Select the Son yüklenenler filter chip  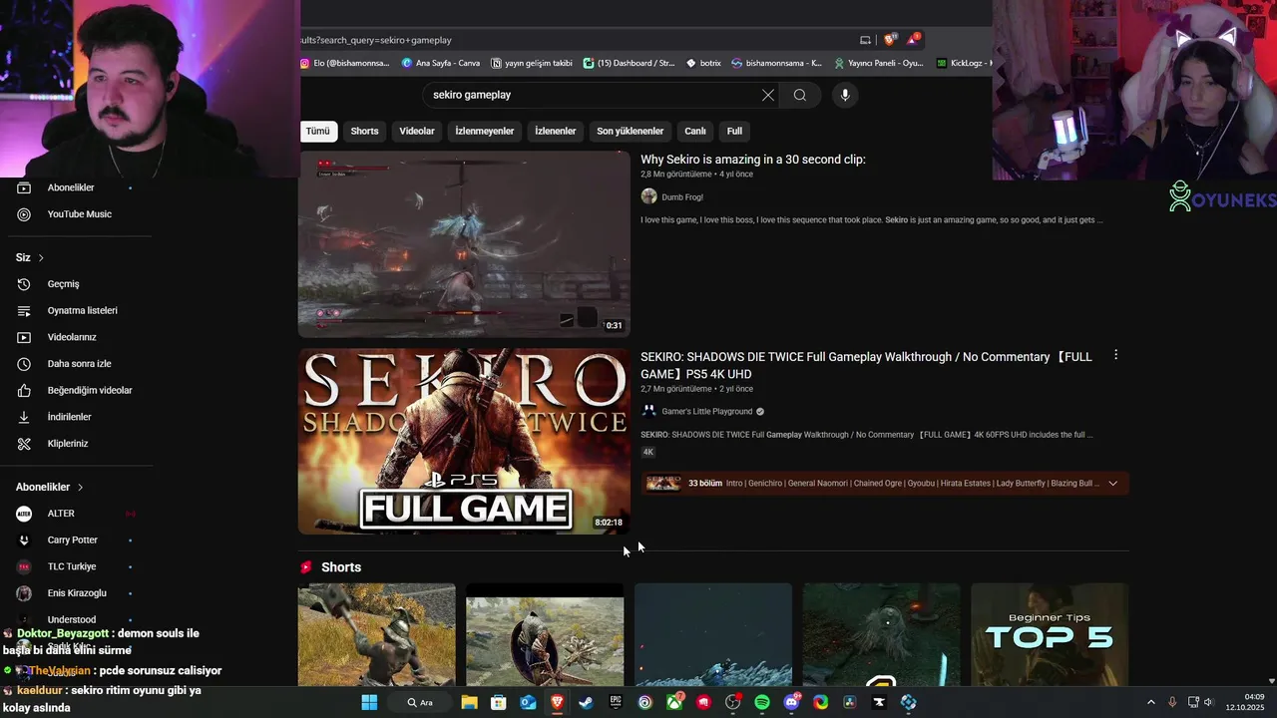(631, 131)
